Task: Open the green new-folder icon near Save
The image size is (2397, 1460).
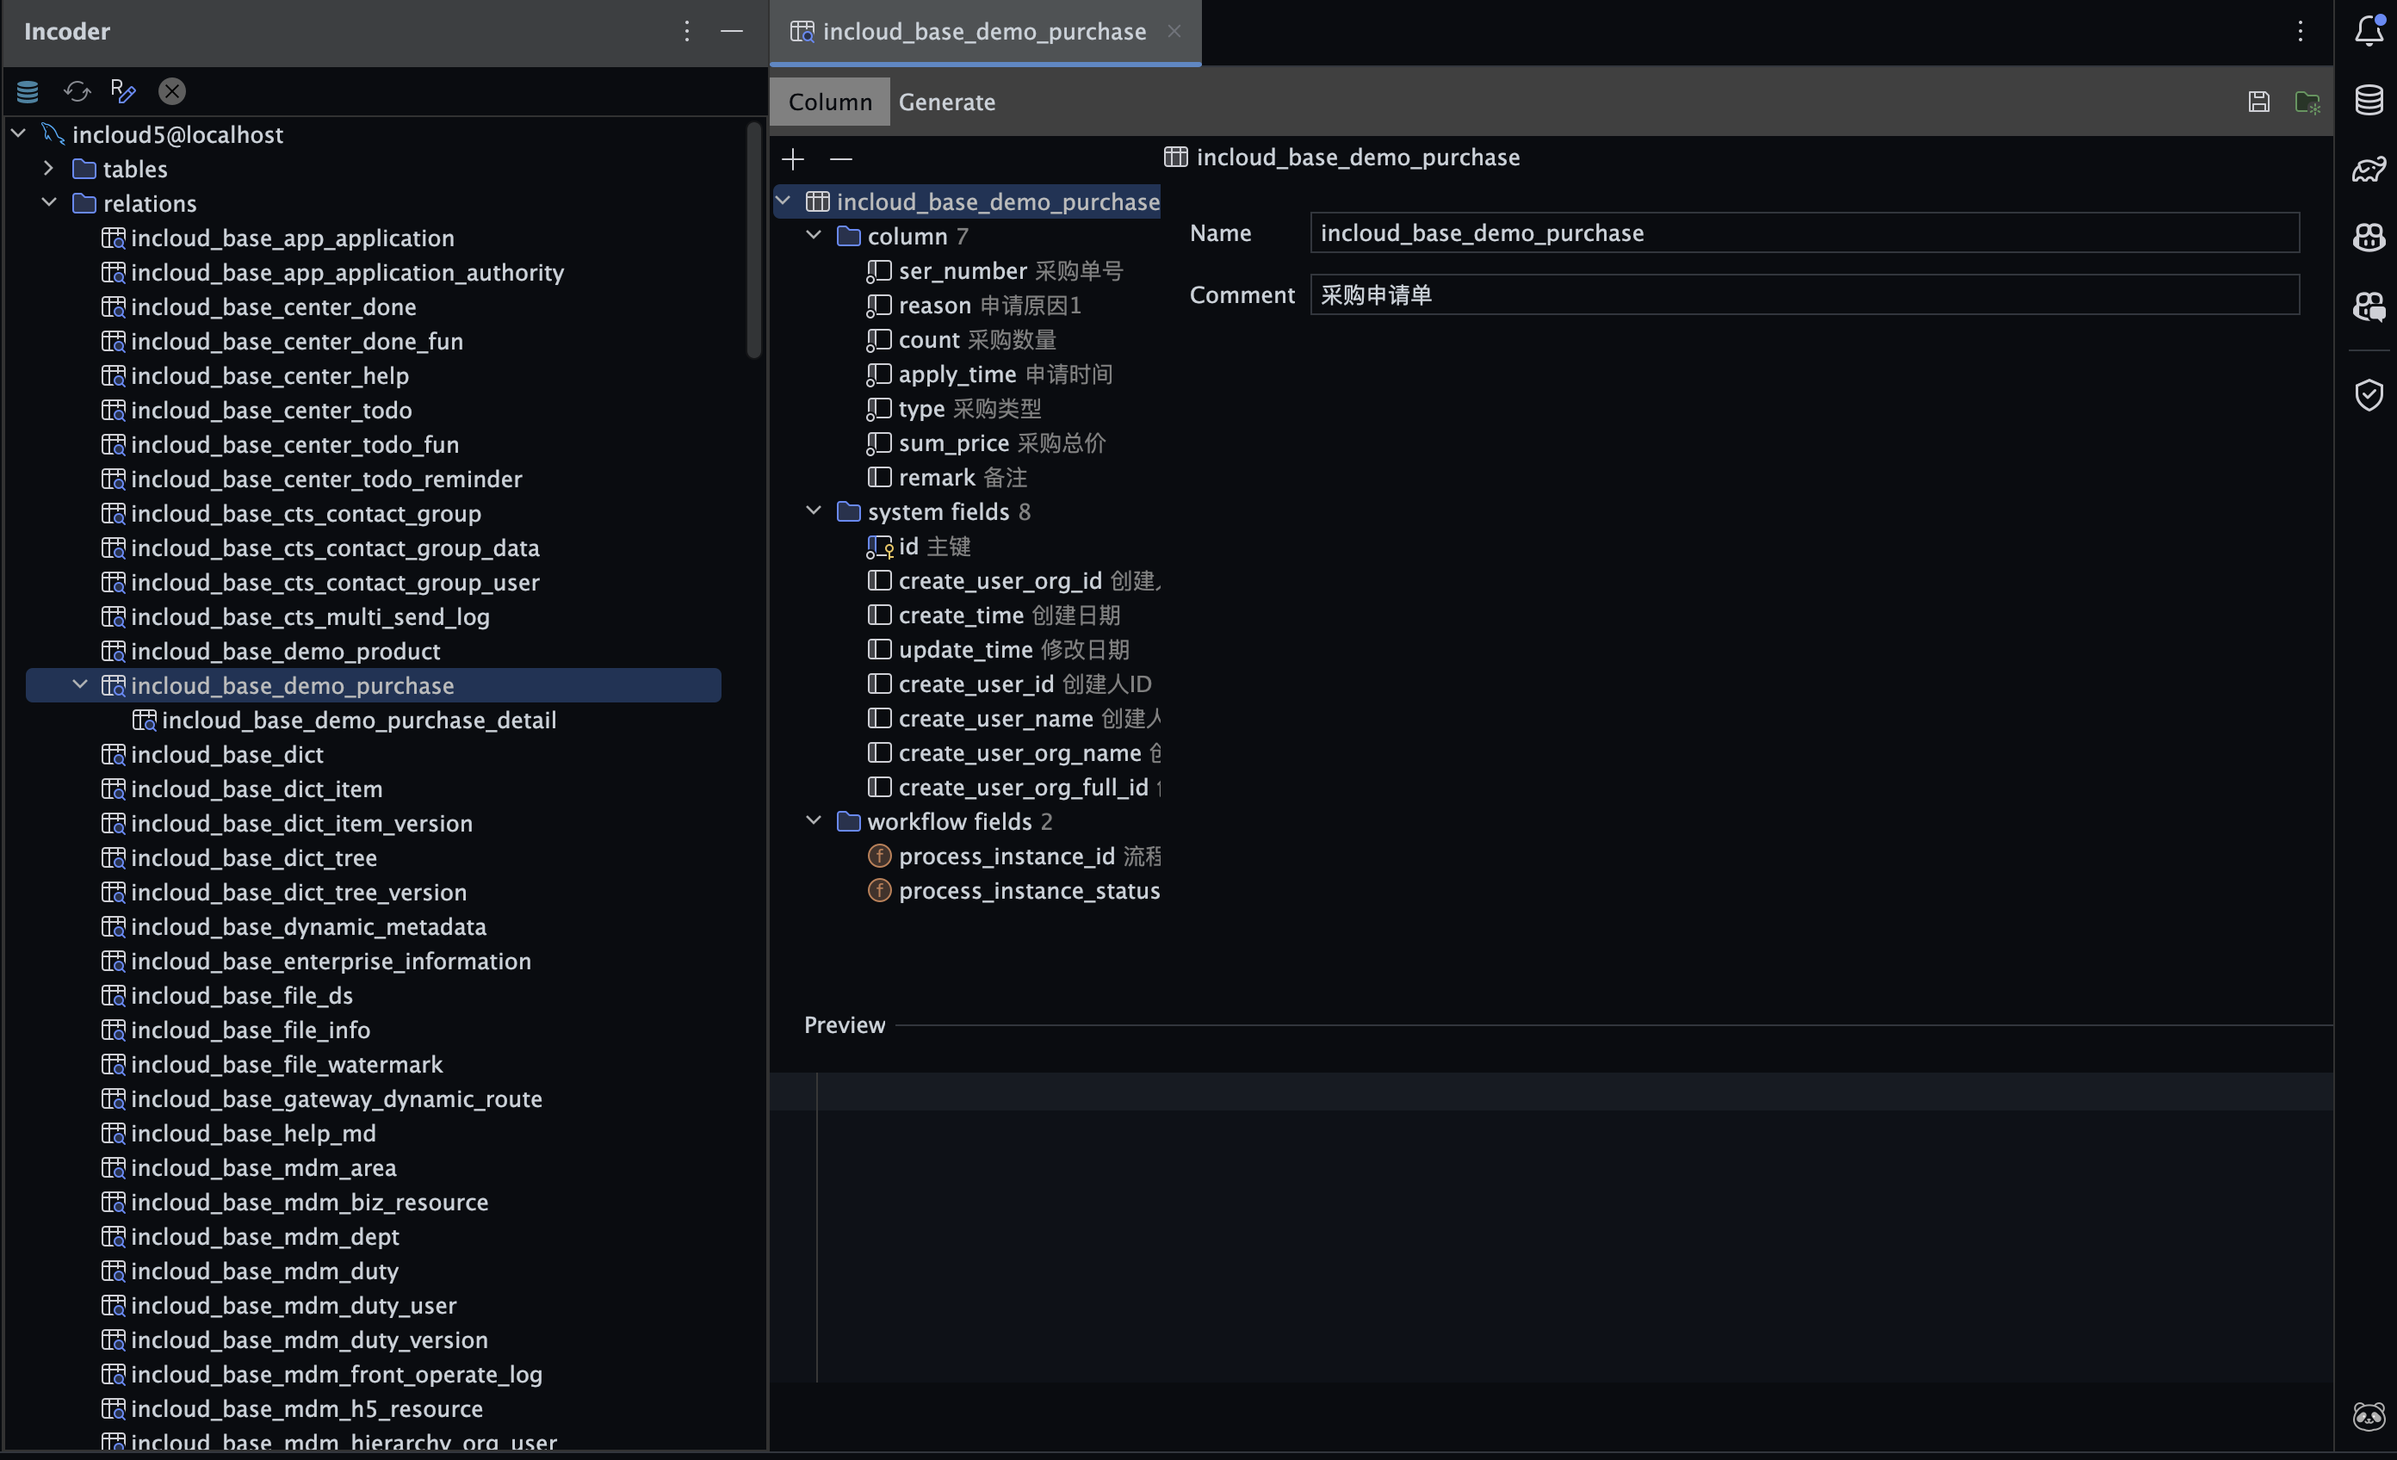Action: click(2309, 102)
